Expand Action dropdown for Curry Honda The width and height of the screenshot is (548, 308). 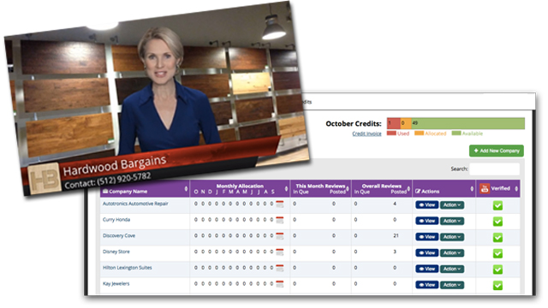[x=452, y=221]
